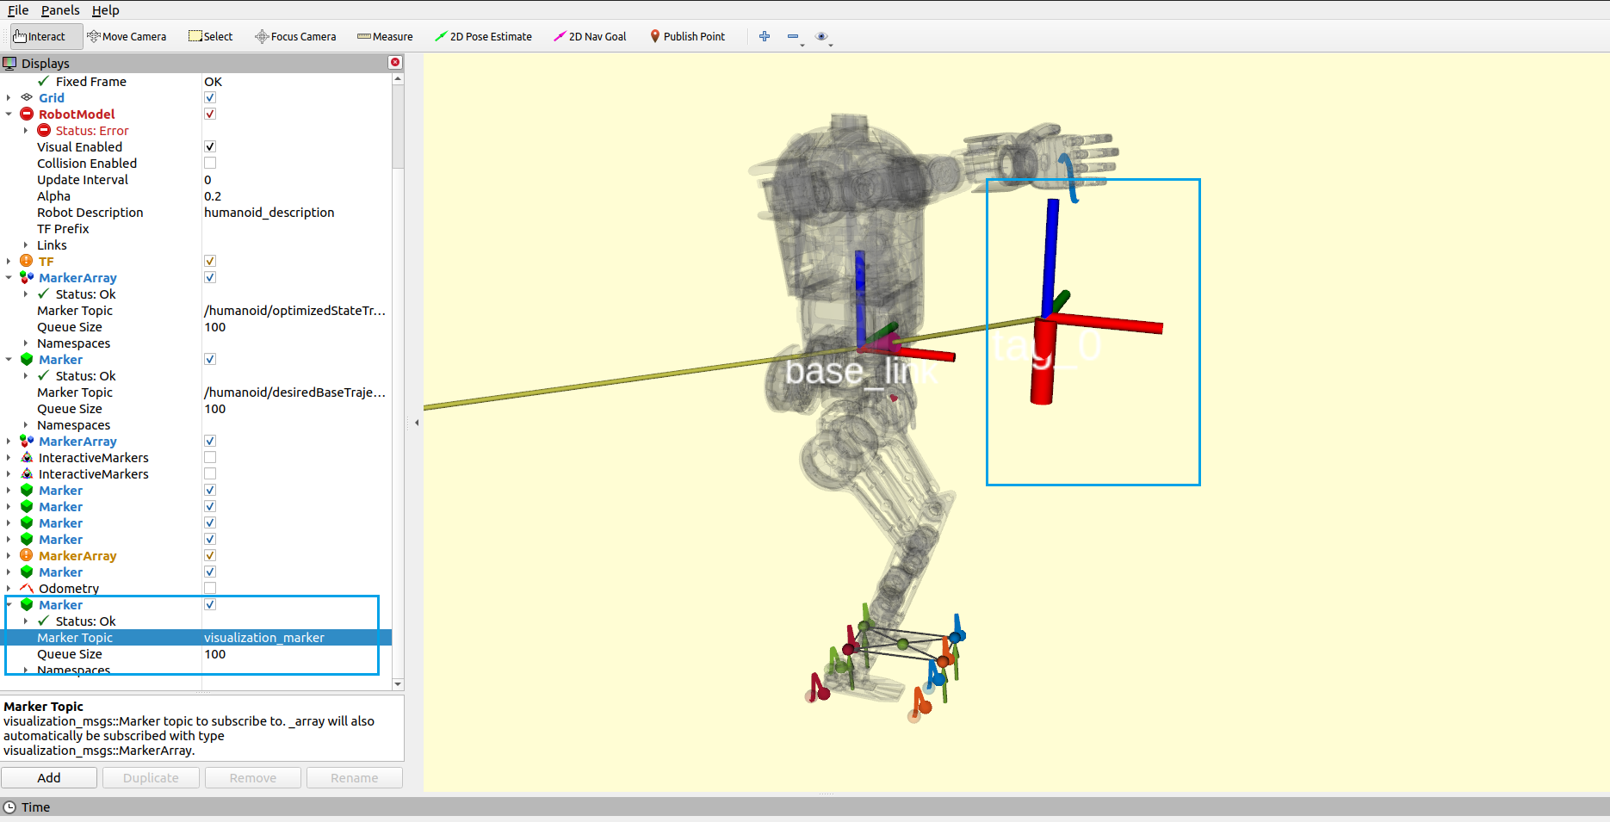Screen dimensions: 1610x822
Task: Edit Robot Description humanoid_description field
Action: [x=296, y=212]
